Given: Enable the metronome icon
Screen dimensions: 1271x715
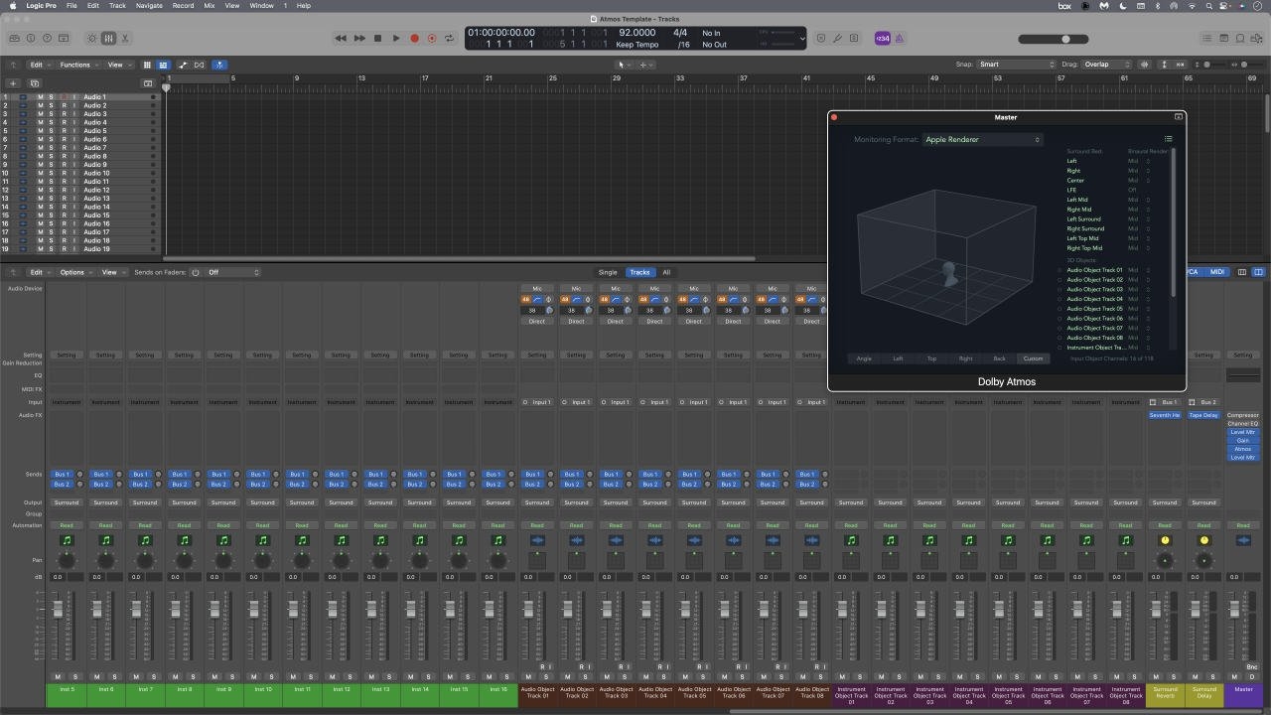Looking at the screenshot, I should [900, 38].
